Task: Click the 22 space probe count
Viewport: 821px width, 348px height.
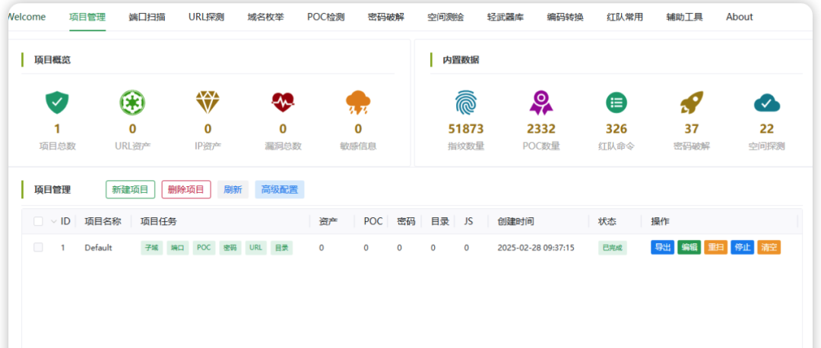Action: (x=767, y=128)
